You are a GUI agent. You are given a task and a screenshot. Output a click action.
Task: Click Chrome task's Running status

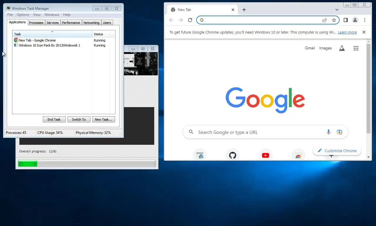tap(99, 40)
